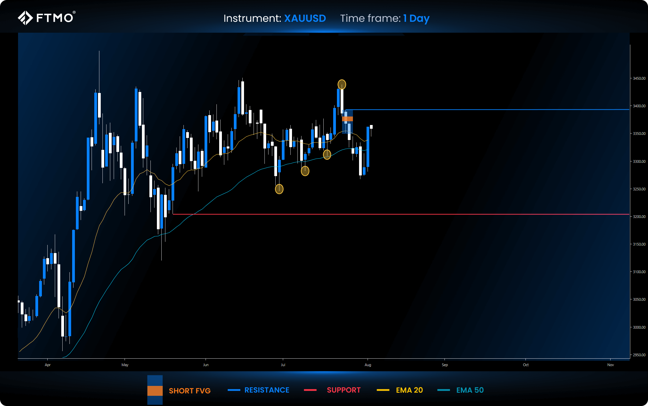
Task: Click the yellow circle marker sitting on the EMA 50 line
Action: click(327, 155)
